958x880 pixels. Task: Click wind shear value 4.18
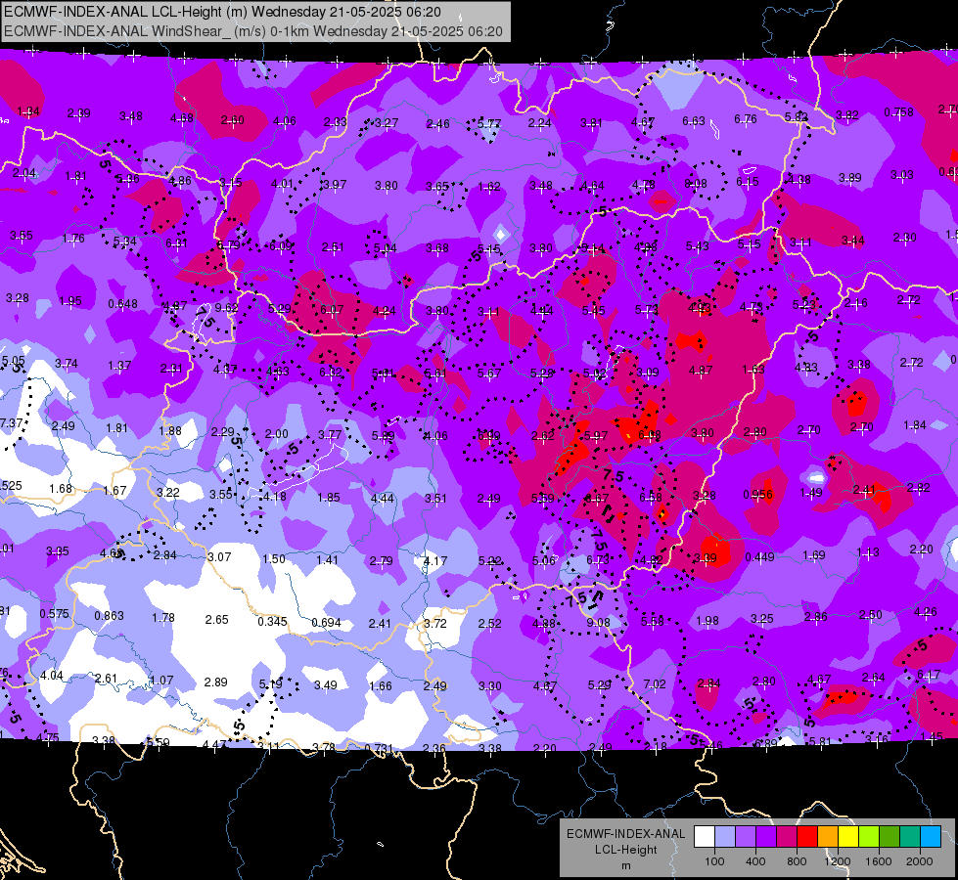(x=274, y=496)
